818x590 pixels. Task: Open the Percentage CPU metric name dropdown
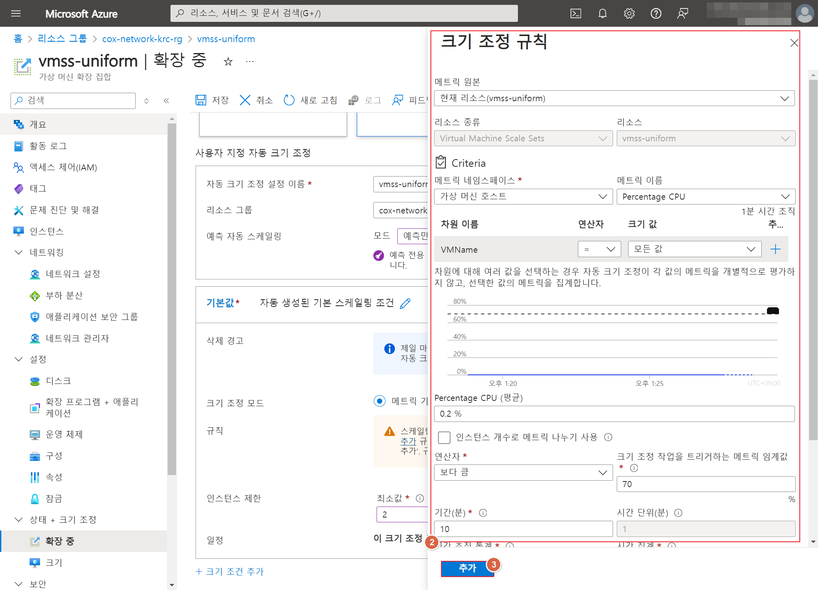point(706,196)
